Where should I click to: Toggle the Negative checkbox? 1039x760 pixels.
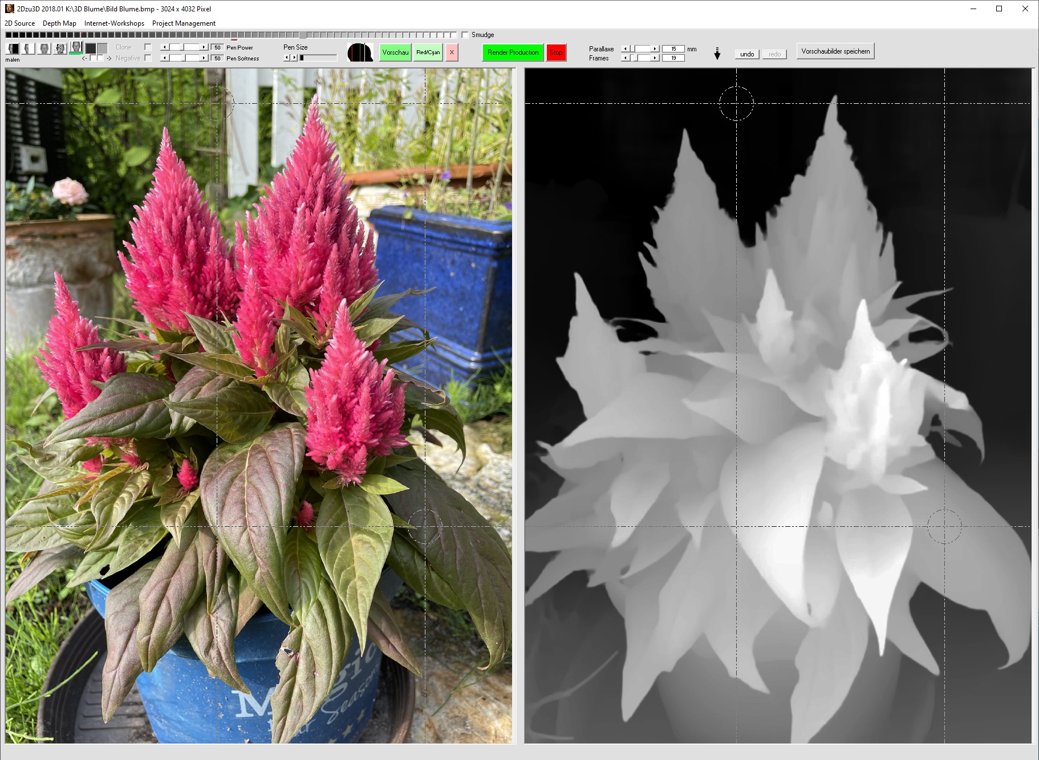148,58
